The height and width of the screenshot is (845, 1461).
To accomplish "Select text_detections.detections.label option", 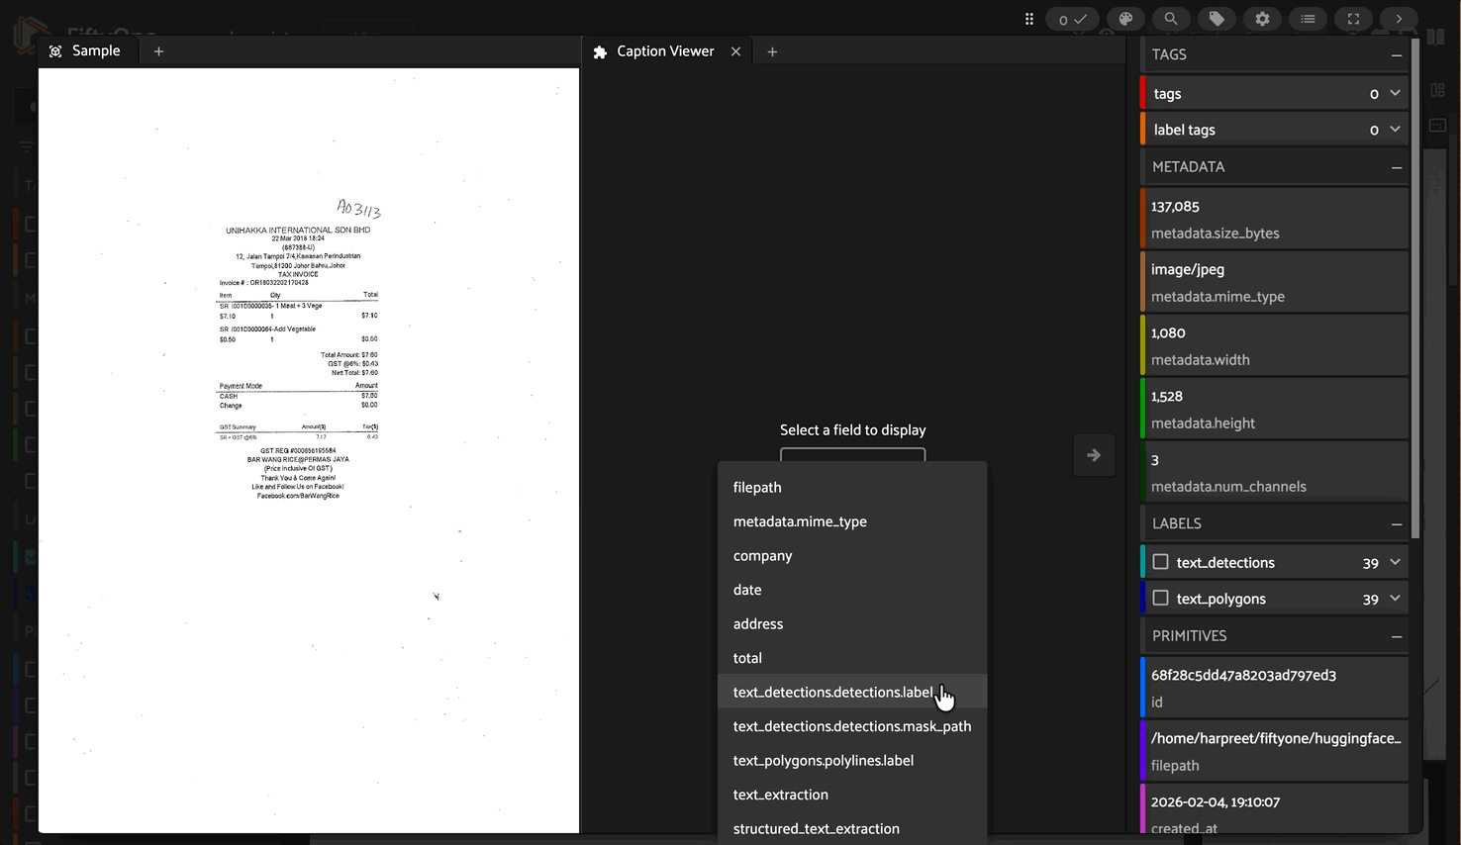I will point(852,692).
